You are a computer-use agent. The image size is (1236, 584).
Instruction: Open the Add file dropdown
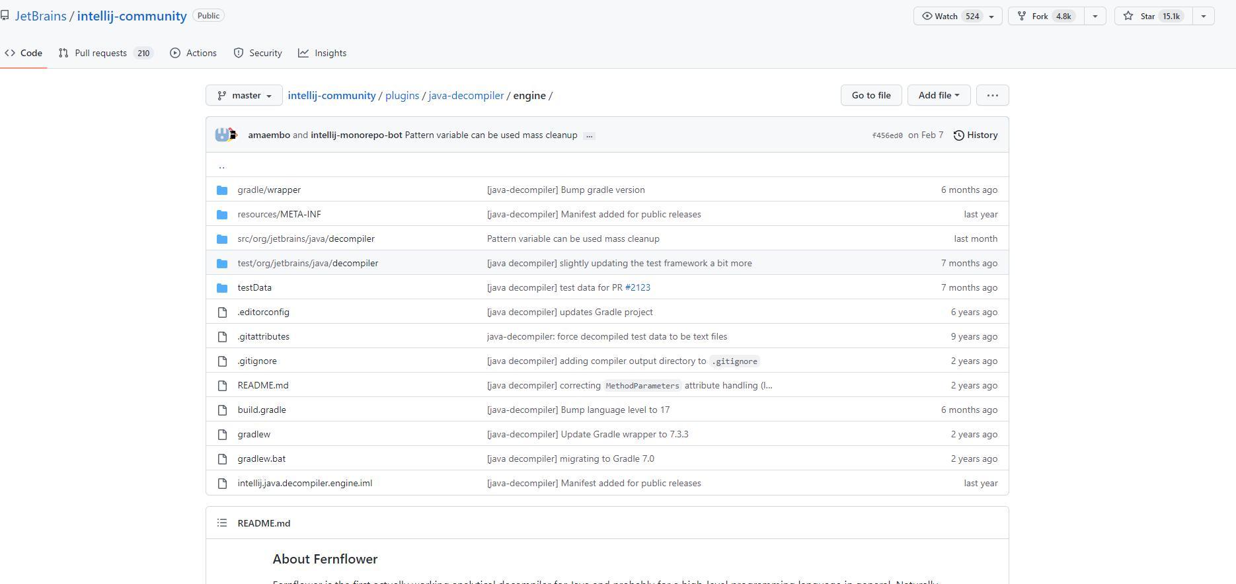(x=939, y=95)
